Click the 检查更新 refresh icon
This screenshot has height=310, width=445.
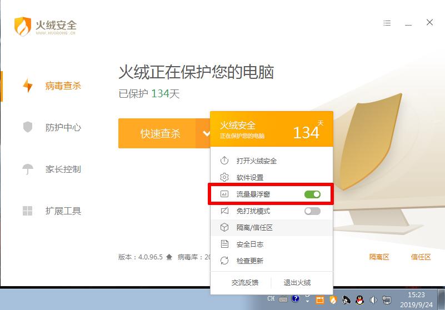point(224,261)
